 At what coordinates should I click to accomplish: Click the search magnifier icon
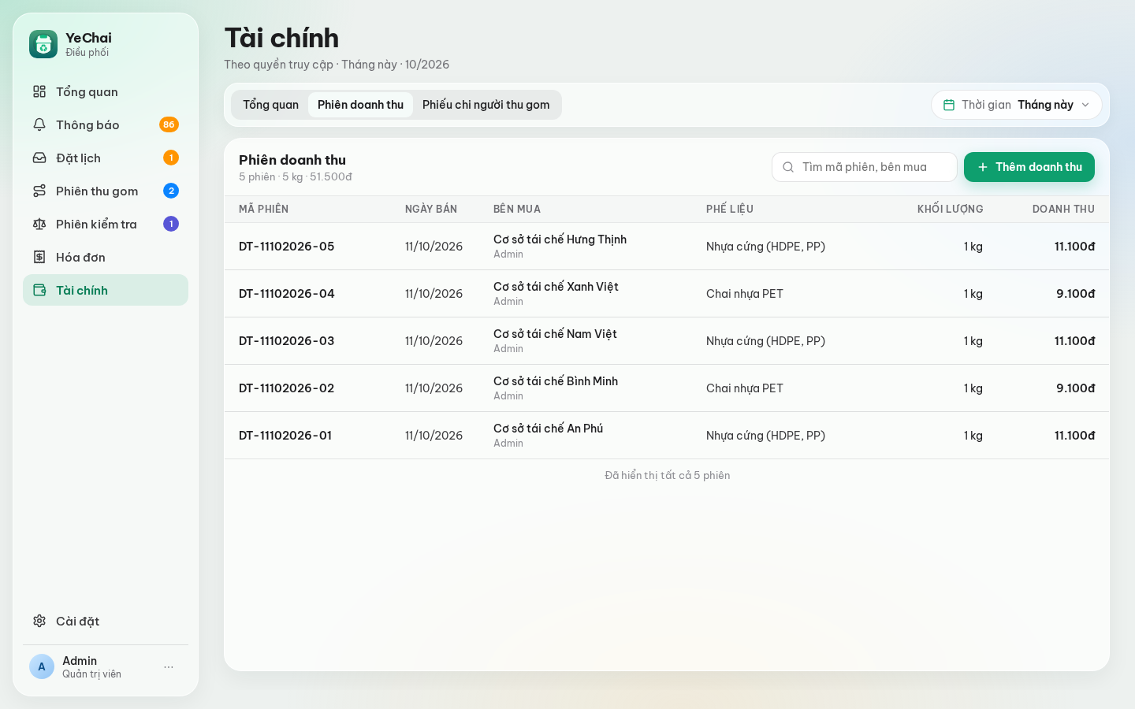pos(788,167)
